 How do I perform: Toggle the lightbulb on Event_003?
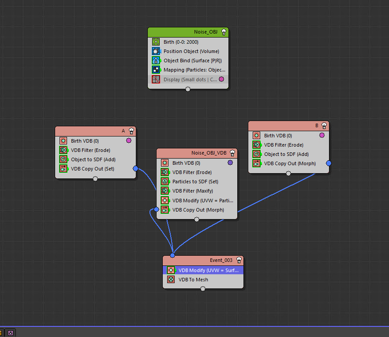click(x=239, y=260)
